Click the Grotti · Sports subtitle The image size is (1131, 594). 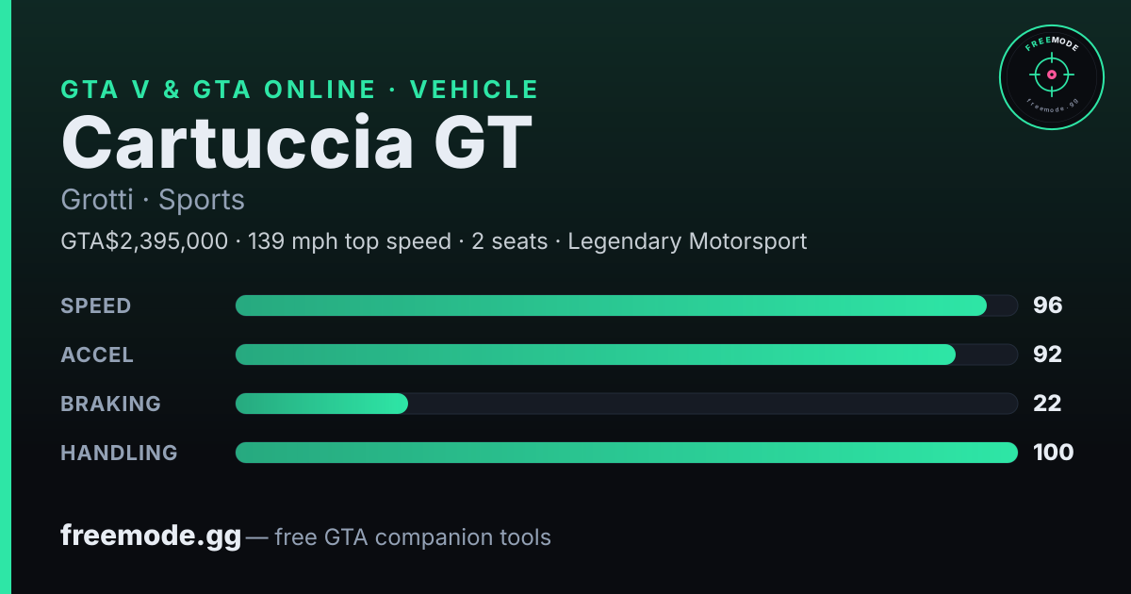[x=153, y=201]
